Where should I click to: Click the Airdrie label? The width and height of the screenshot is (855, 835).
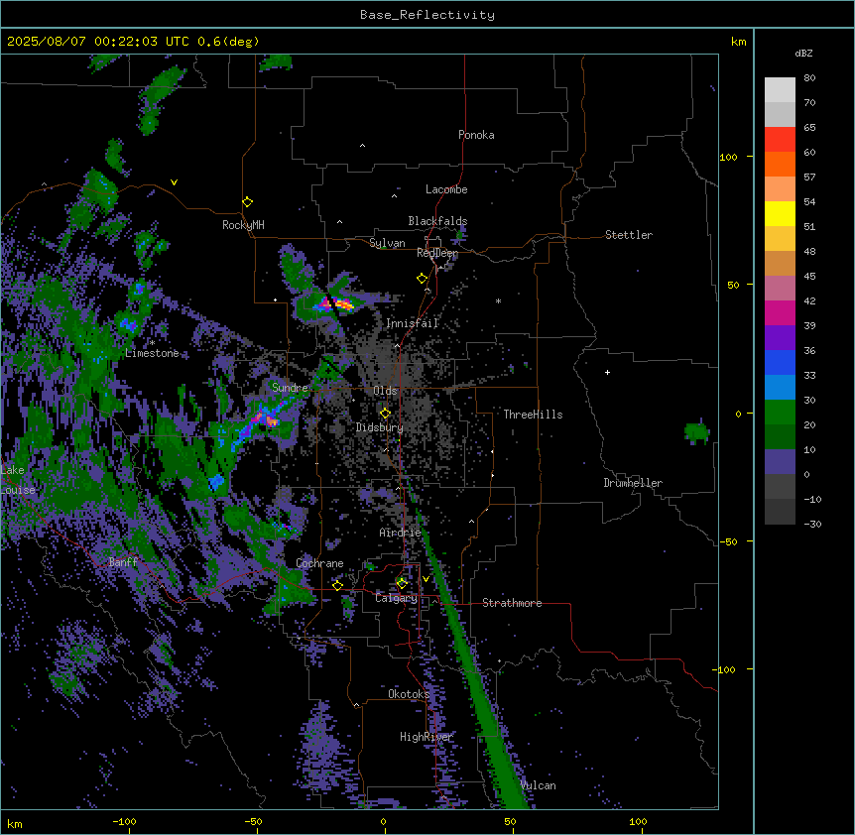[x=400, y=533]
